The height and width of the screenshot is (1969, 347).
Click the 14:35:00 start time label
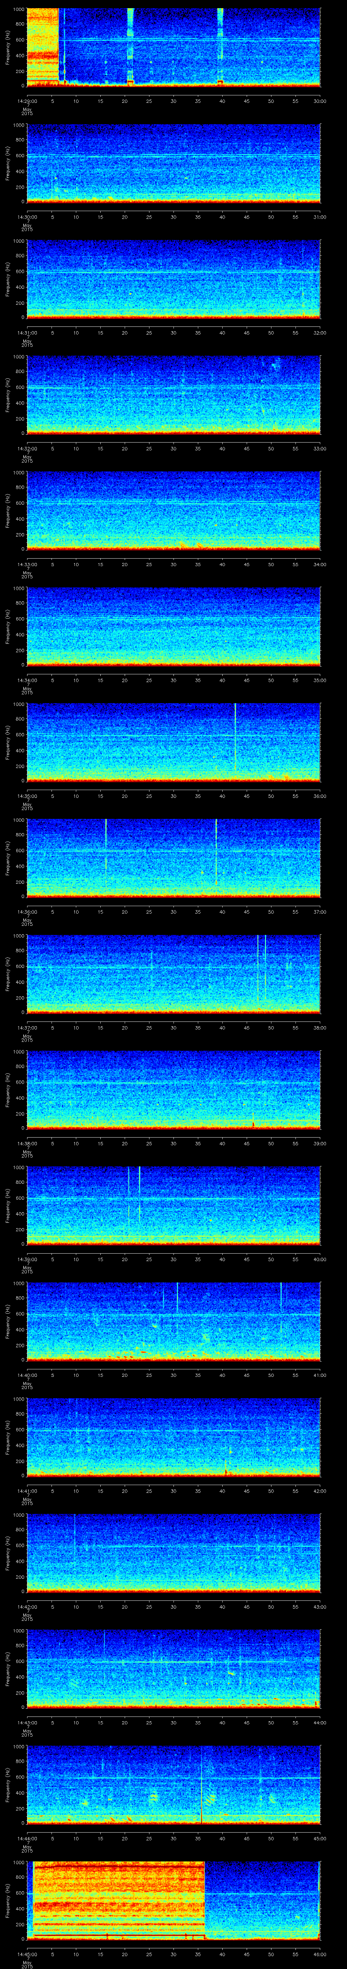(x=27, y=796)
